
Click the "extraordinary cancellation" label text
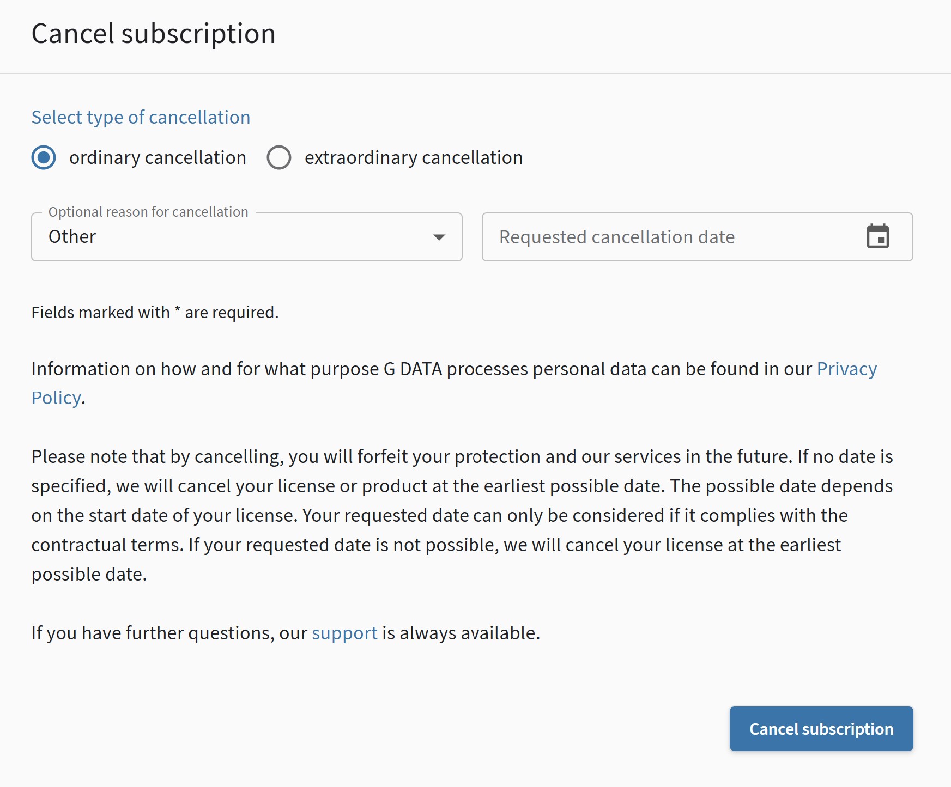click(x=413, y=158)
